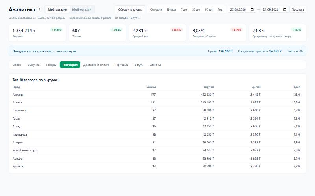Switch to the Выручка tab
The width and height of the screenshot is (315, 196).
coord(33,65)
